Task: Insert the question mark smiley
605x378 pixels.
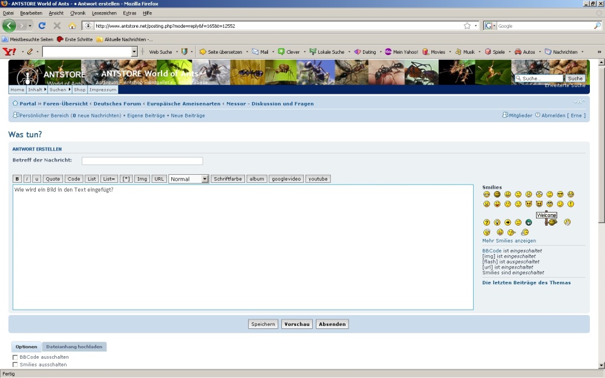Action: pyautogui.click(x=486, y=223)
